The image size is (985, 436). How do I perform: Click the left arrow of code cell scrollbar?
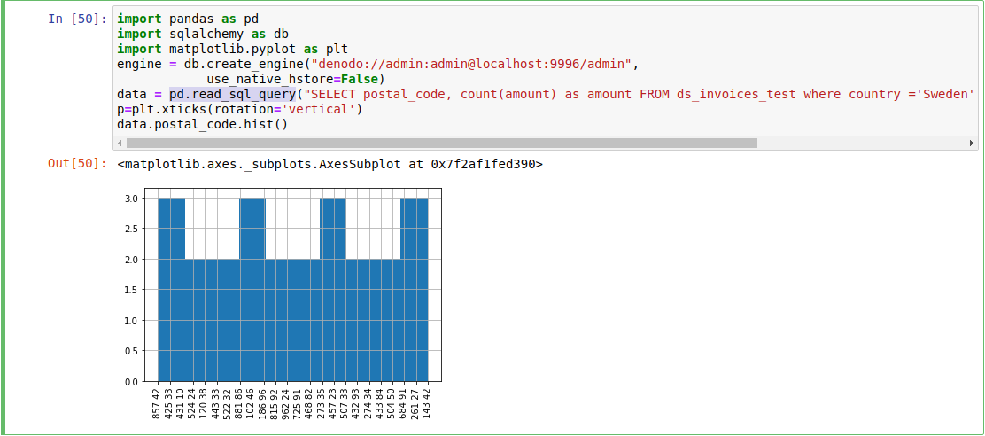click(120, 144)
